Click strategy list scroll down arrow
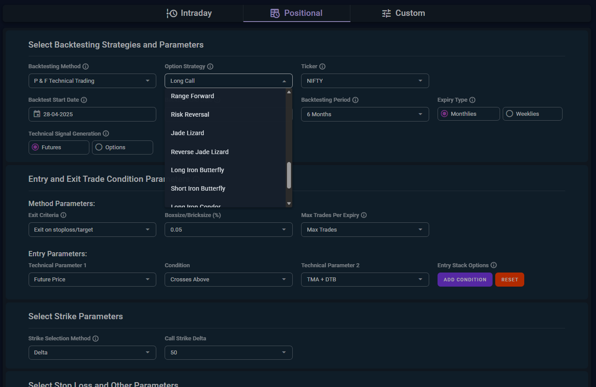The width and height of the screenshot is (596, 387). [289, 203]
